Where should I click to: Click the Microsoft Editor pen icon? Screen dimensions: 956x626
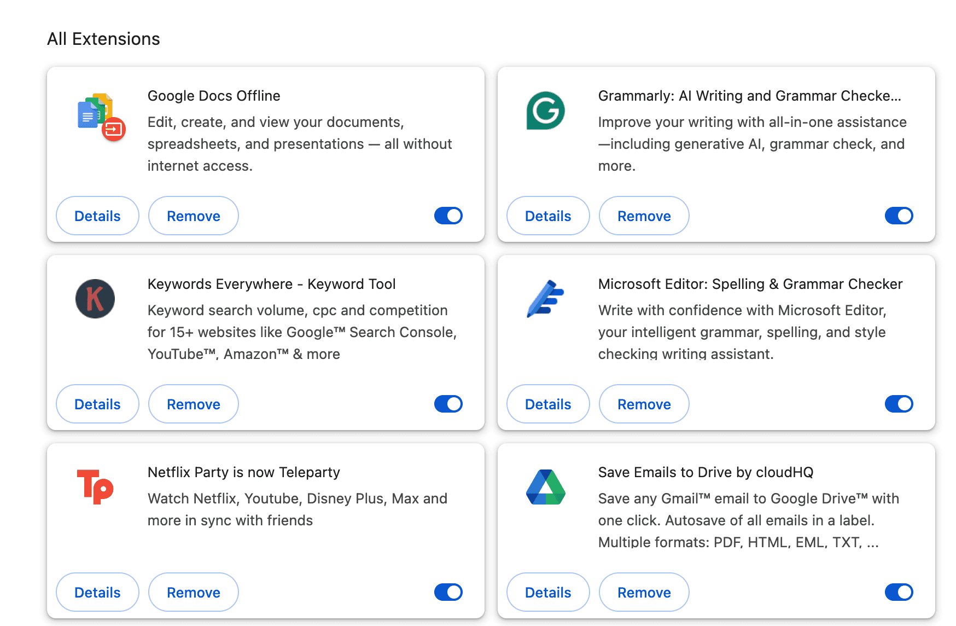[545, 299]
